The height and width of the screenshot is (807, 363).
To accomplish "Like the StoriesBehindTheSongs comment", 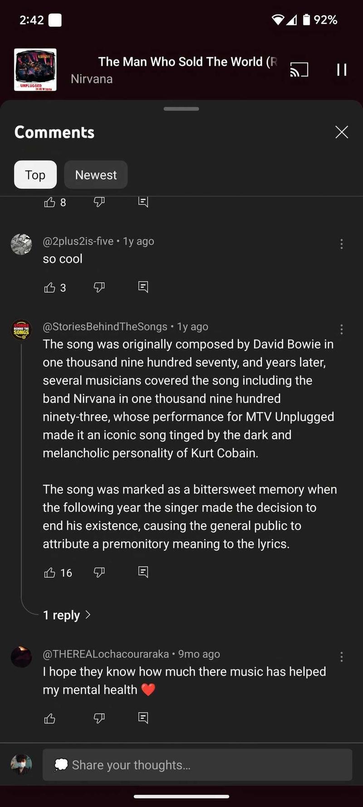I will coord(50,572).
